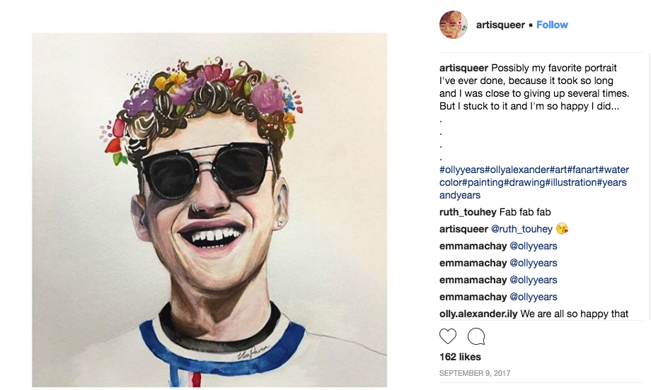View the #illustration hashtag
This screenshot has height=390, width=651.
click(572, 182)
